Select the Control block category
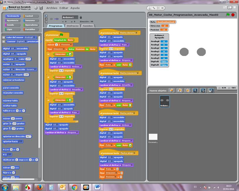239x191 pixels. pos(31,16)
